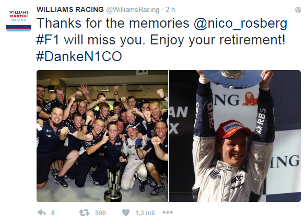Open the #F1 hashtag
Image resolution: width=306 pixels, height=223 pixels.
click(48, 40)
